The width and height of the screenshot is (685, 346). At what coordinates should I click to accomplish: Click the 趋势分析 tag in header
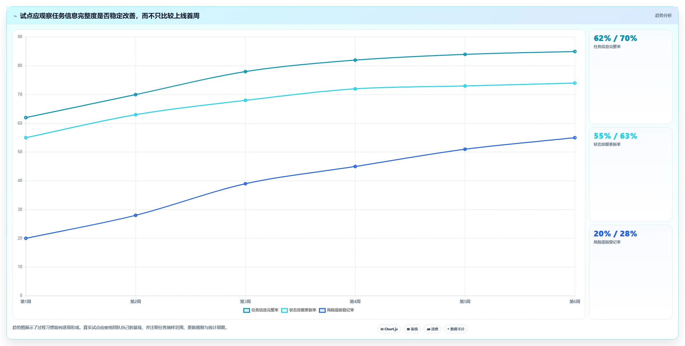pyautogui.click(x=663, y=15)
